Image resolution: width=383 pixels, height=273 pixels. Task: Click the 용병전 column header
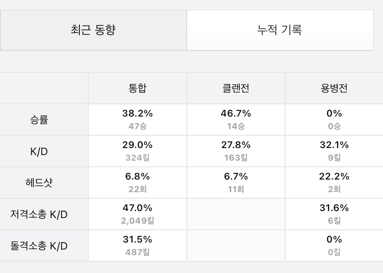pyautogui.click(x=334, y=88)
